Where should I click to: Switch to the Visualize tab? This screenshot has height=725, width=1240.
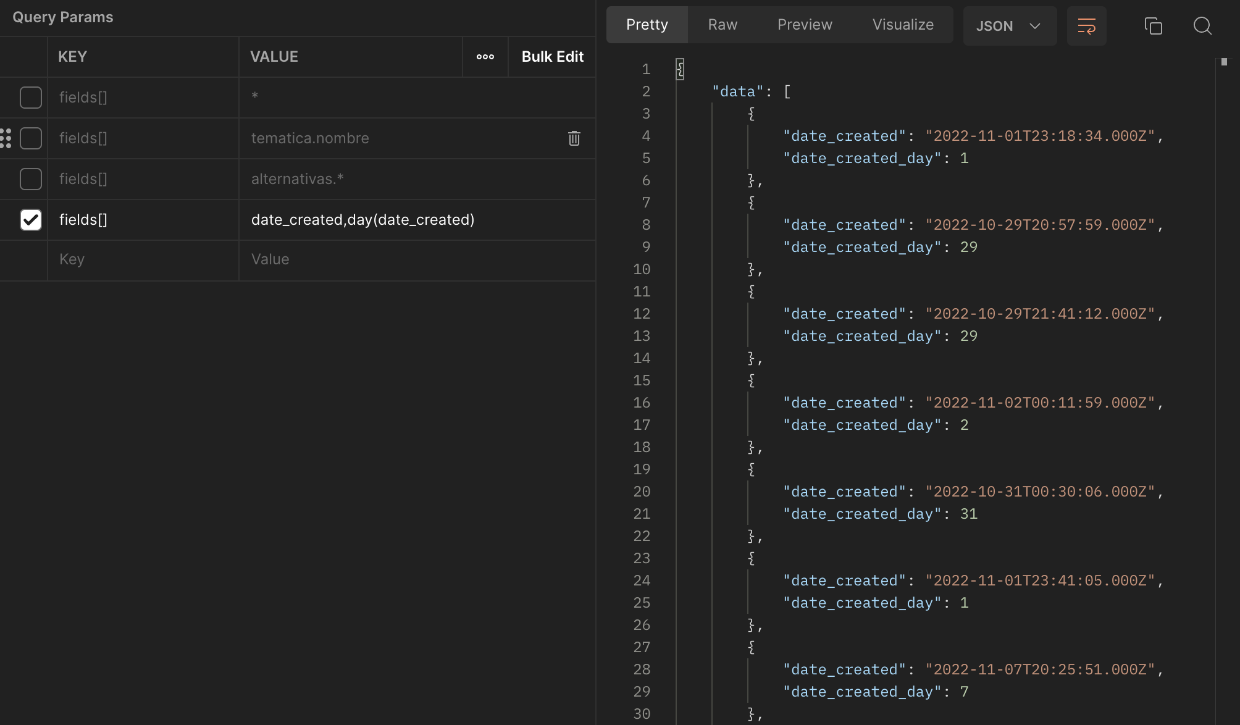903,25
